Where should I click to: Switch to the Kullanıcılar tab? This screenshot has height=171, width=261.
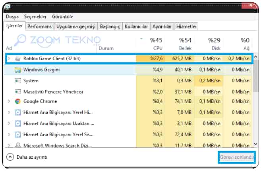point(136,27)
